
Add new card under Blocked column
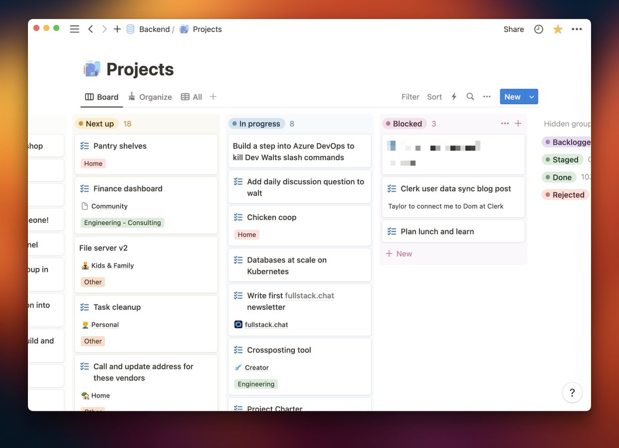pyautogui.click(x=399, y=254)
